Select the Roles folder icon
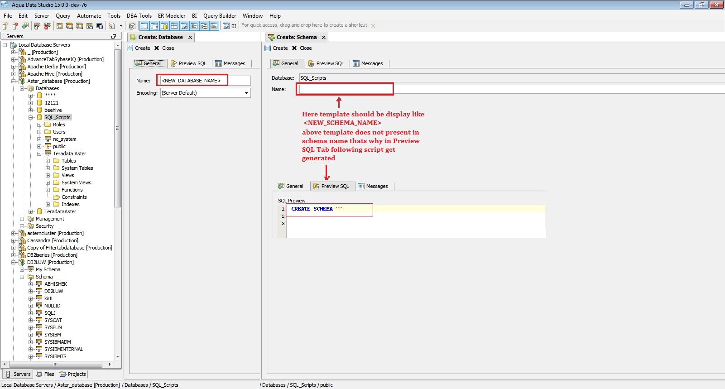This screenshot has width=725, height=389. [48, 125]
